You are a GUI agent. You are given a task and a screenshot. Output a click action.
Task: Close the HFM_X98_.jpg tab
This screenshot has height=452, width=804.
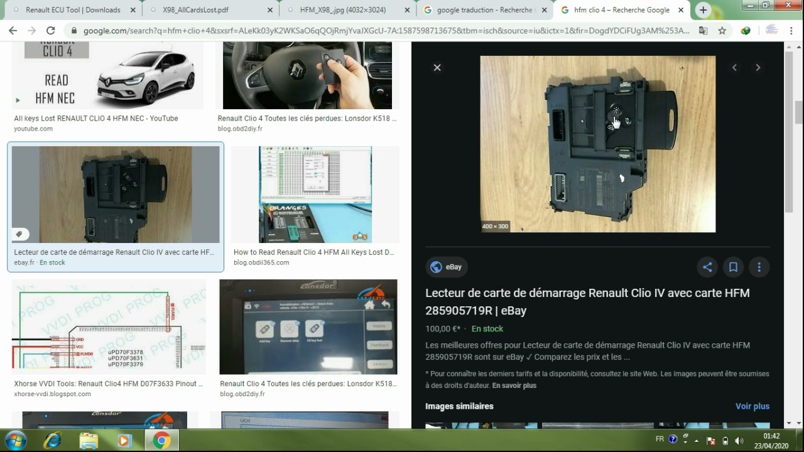(x=407, y=10)
